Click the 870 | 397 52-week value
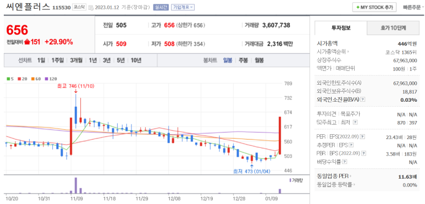This screenshot has height=204, width=425. coord(407,123)
